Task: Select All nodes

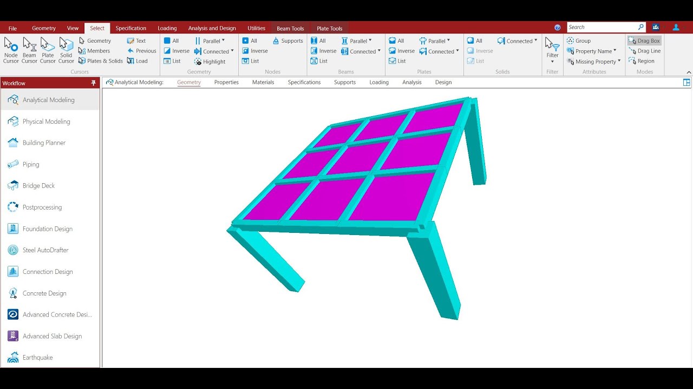Action: (x=250, y=41)
